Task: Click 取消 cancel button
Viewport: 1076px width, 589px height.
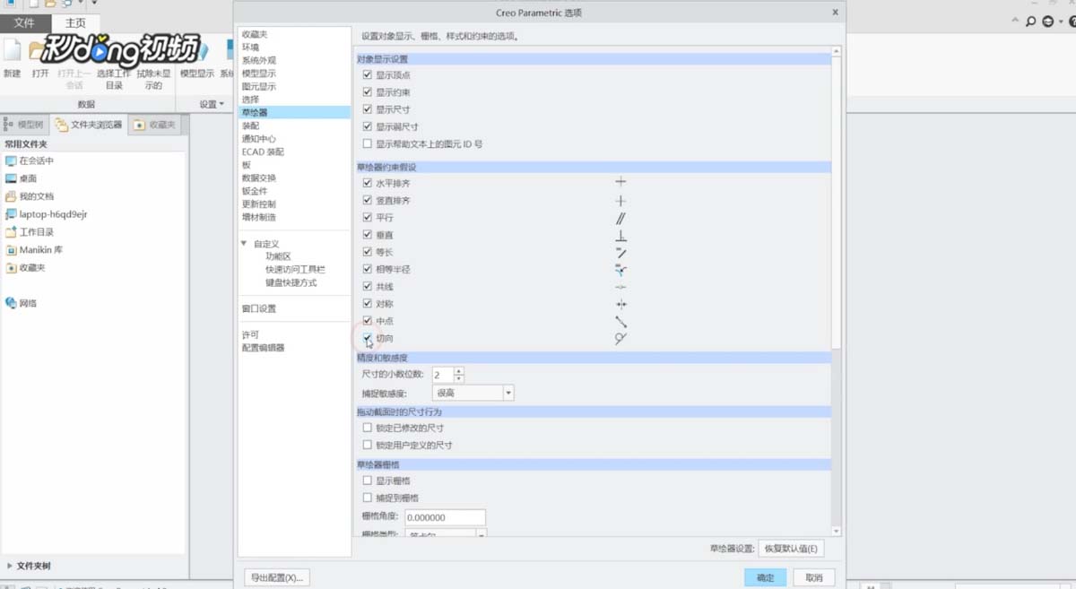Action: (813, 578)
